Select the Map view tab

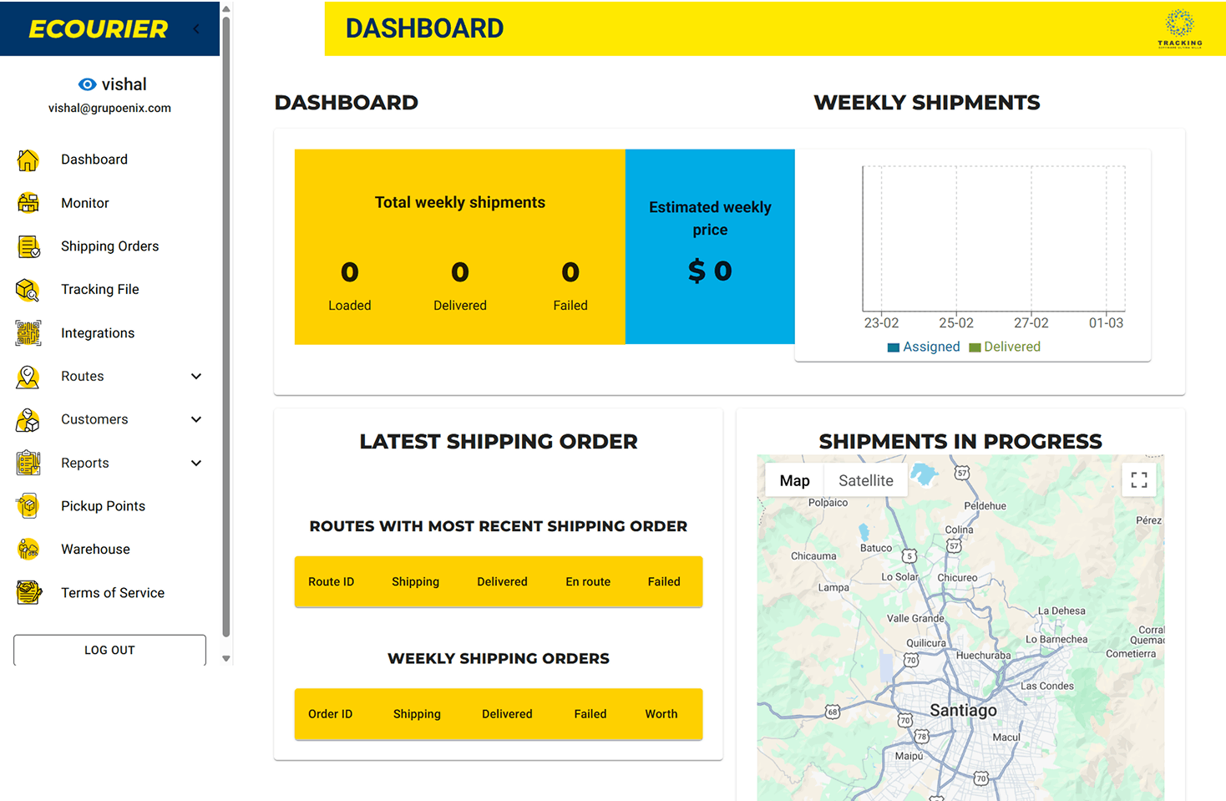click(x=794, y=480)
